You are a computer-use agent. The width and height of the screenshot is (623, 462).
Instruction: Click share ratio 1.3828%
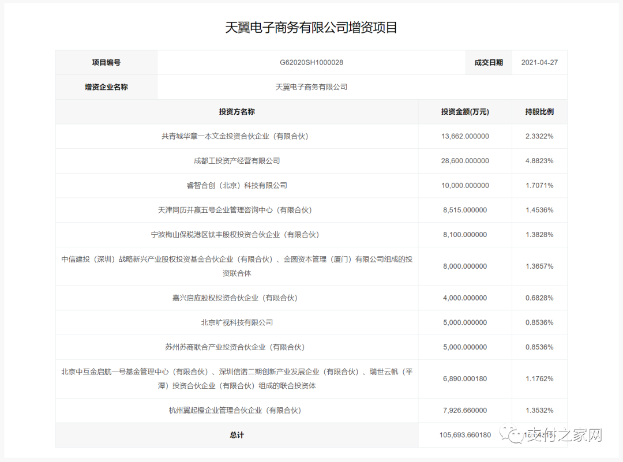(539, 235)
